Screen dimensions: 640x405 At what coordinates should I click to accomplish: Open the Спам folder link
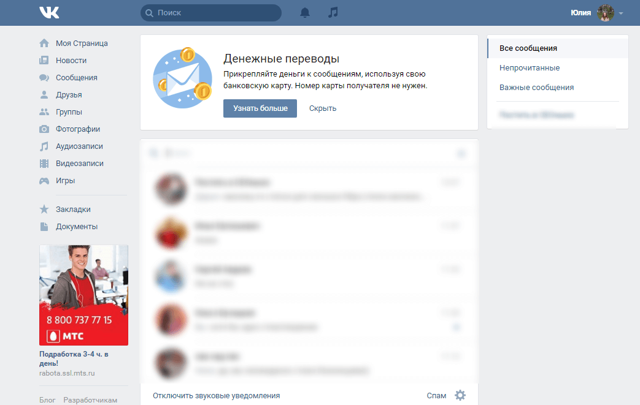click(436, 396)
